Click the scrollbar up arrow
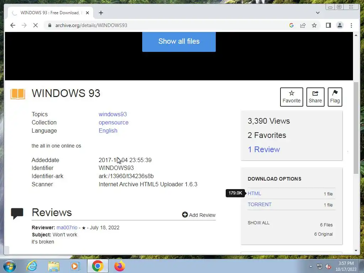 [356, 35]
